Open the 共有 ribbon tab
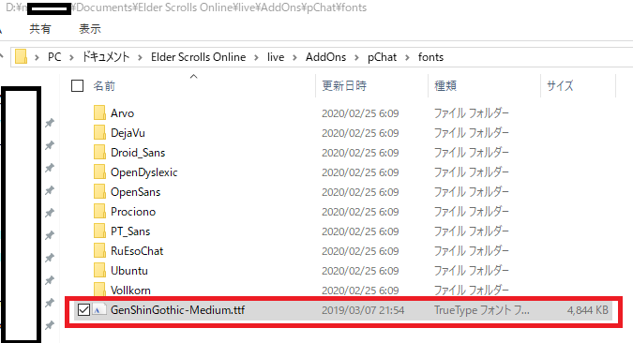The width and height of the screenshot is (633, 343). click(40, 29)
